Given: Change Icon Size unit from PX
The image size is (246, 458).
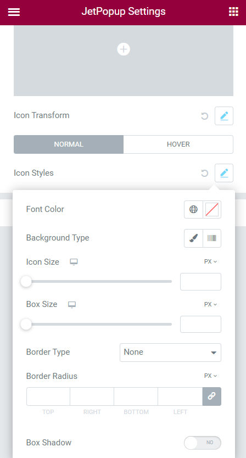Looking at the screenshot, I should click(x=210, y=262).
